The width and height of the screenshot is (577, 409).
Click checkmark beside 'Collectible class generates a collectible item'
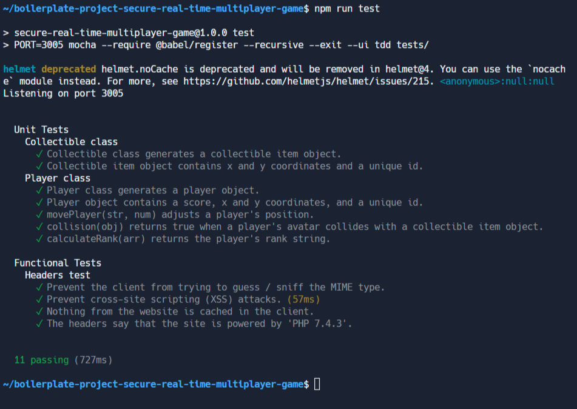click(39, 154)
